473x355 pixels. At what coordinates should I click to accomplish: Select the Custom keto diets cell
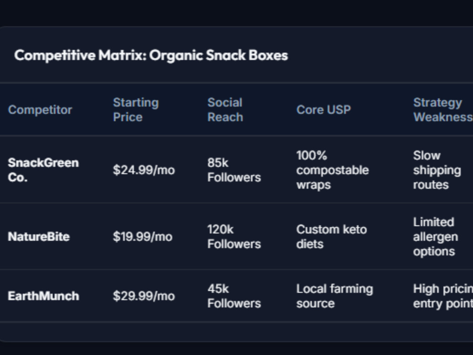[x=332, y=237]
